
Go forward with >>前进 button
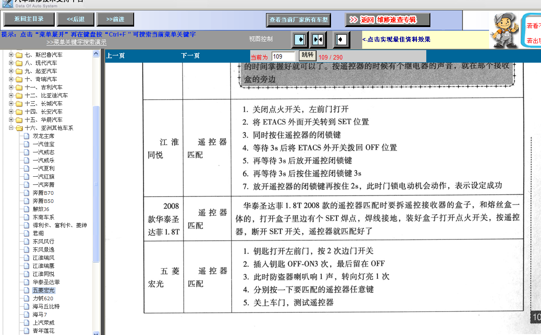(115, 19)
